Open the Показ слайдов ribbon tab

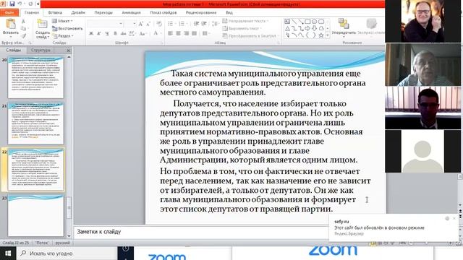(163, 12)
